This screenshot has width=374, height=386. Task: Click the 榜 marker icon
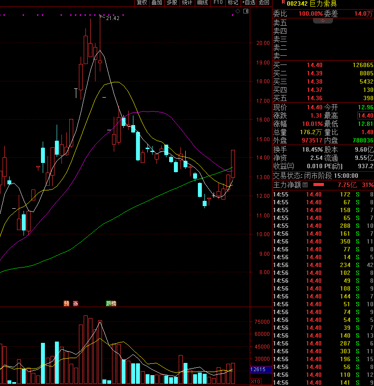point(114,303)
